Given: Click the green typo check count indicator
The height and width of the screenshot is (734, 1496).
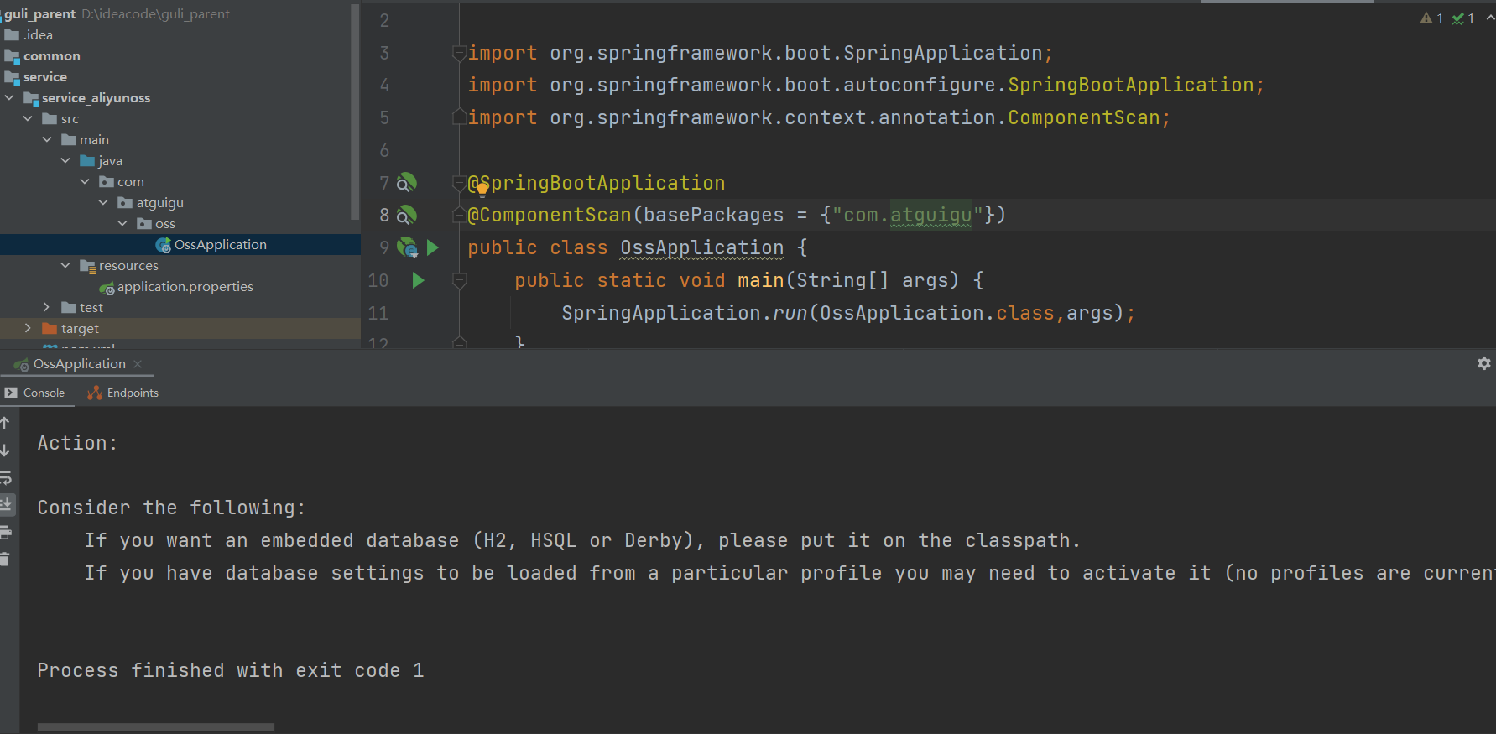Looking at the screenshot, I should coord(1463,18).
